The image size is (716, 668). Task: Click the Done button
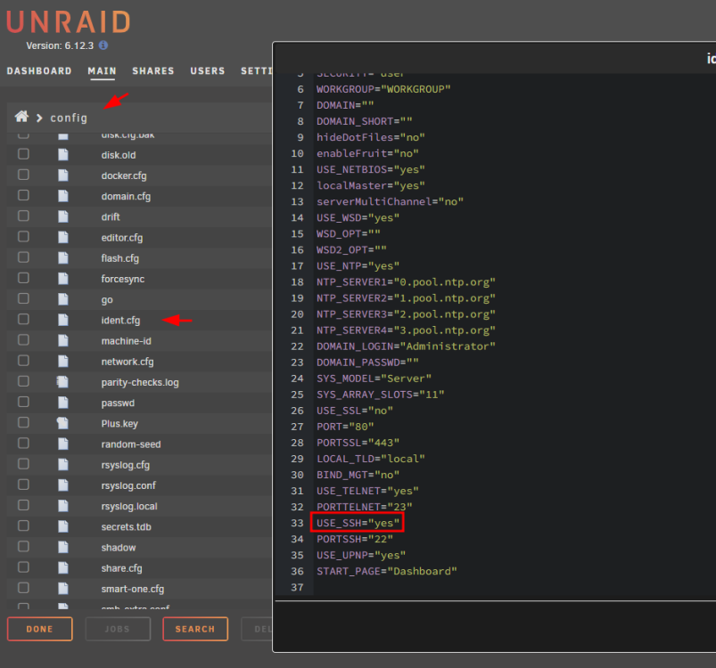[x=40, y=629]
